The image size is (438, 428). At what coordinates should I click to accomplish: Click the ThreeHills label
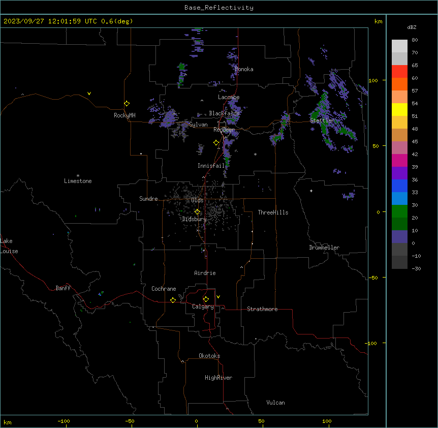273,212
